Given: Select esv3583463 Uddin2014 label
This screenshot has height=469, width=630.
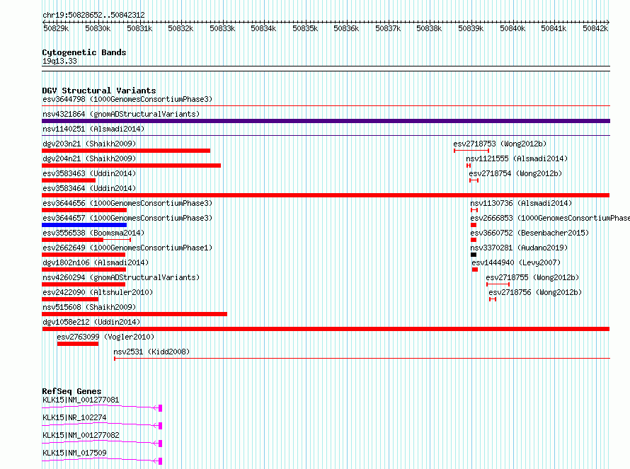Looking at the screenshot, I should (x=89, y=173).
